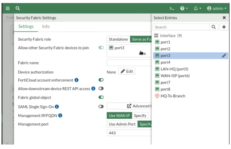Click Edit for Device authorization
The width and height of the screenshot is (231, 149).
tap(127, 71)
